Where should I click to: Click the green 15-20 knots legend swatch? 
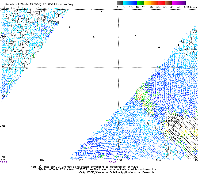141,3
